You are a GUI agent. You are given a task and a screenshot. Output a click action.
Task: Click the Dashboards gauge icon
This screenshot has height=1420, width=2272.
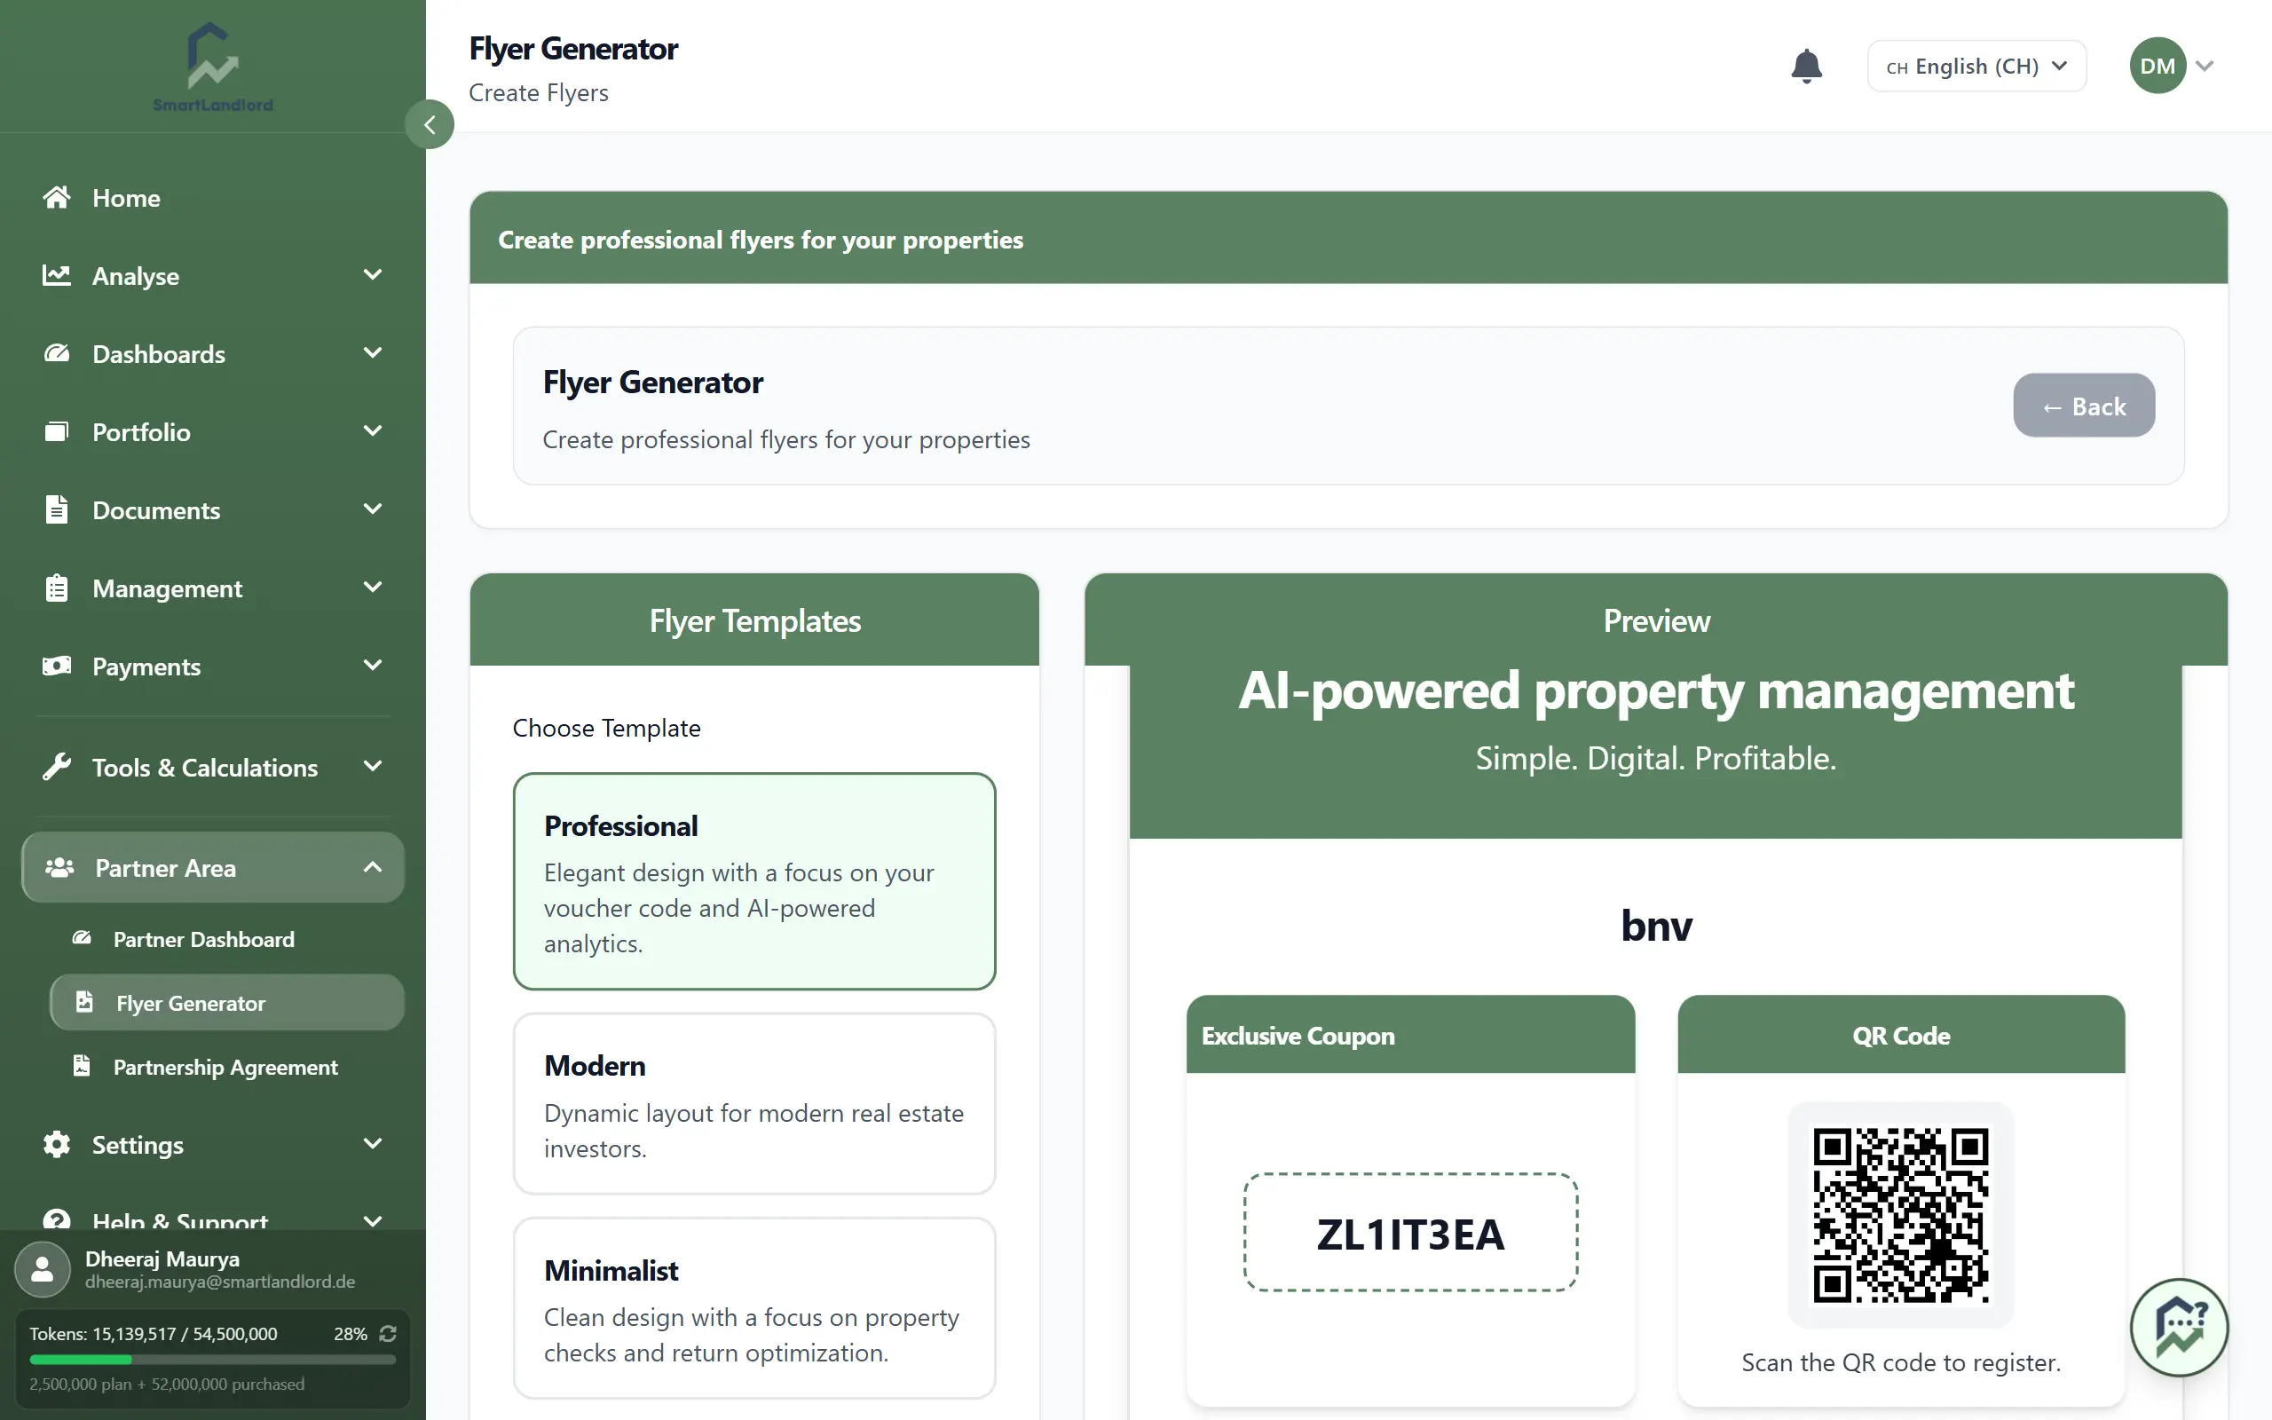[x=56, y=353]
